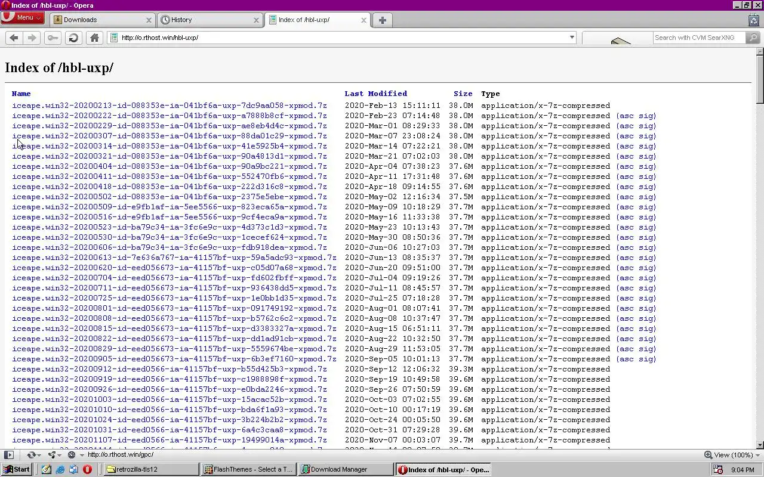Image resolution: width=764 pixels, height=477 pixels.
Task: Open asc link for 2020-Feb-23 row
Action: 627,116
